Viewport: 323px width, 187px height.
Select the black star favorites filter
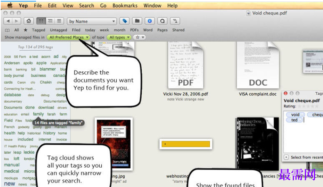click(x=26, y=30)
